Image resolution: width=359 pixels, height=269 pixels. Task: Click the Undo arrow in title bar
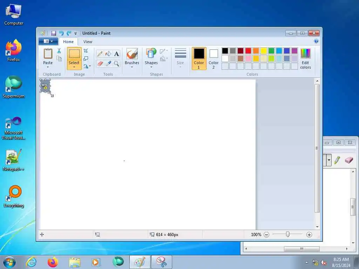coord(61,33)
